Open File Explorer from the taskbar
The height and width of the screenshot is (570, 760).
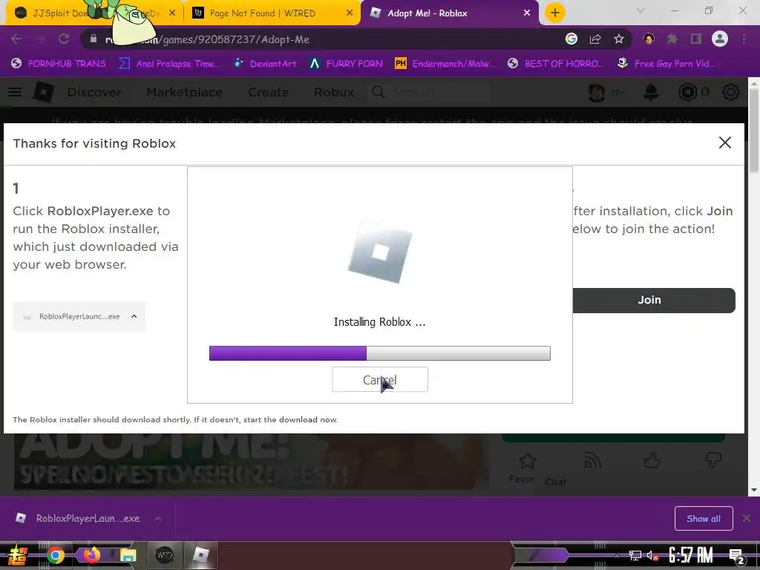128,555
